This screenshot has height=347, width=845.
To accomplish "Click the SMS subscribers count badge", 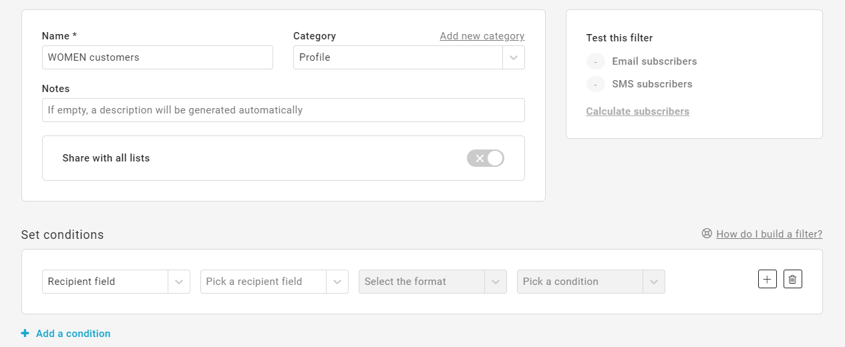I will (x=595, y=85).
